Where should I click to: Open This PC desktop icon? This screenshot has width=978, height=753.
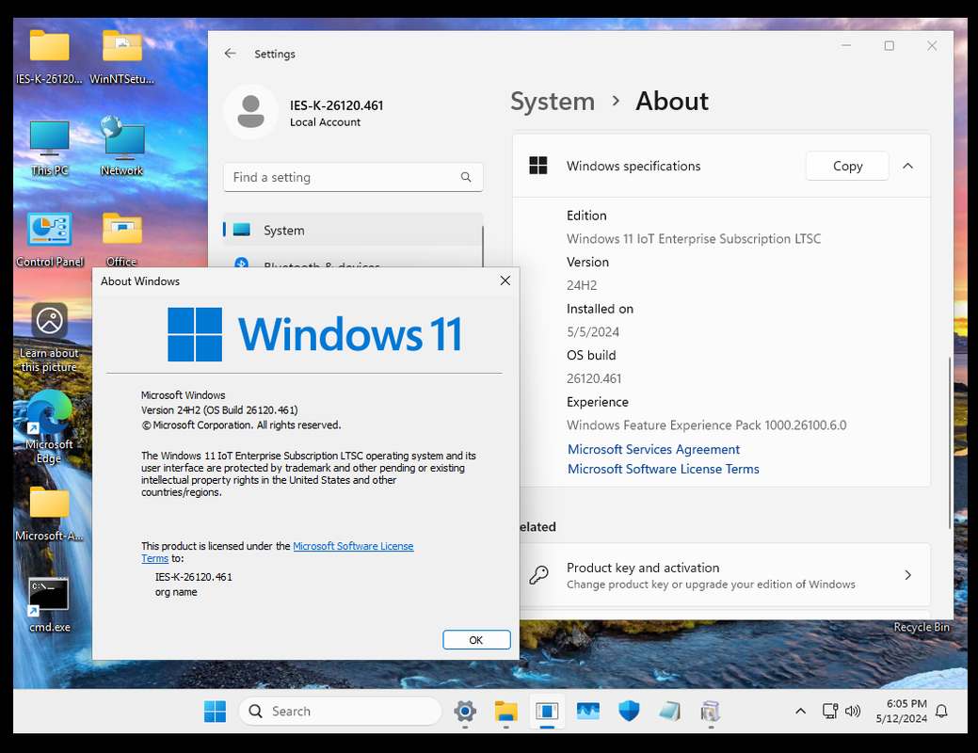pos(49,148)
